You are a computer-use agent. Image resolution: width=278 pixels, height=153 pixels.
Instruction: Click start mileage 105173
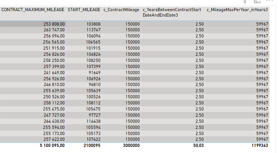[x=94, y=134]
